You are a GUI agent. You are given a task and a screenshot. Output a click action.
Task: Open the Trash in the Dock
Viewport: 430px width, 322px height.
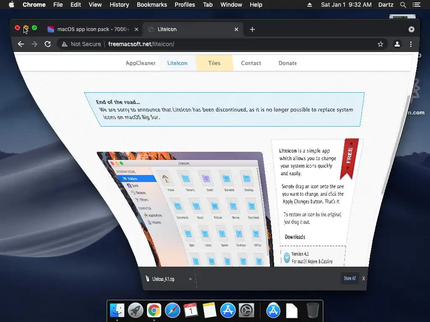(x=312, y=311)
